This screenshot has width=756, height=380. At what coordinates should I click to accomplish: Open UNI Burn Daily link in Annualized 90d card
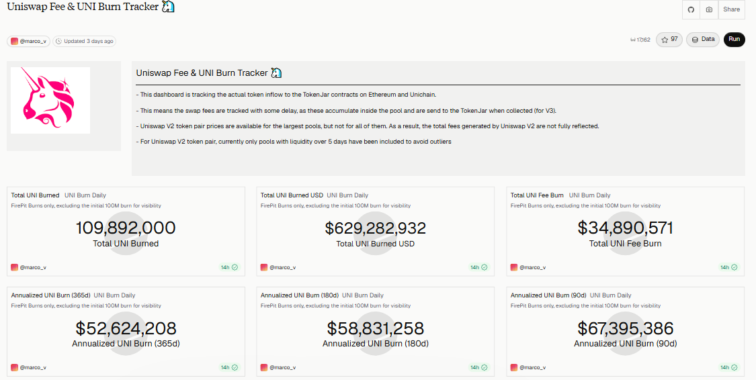[611, 295]
